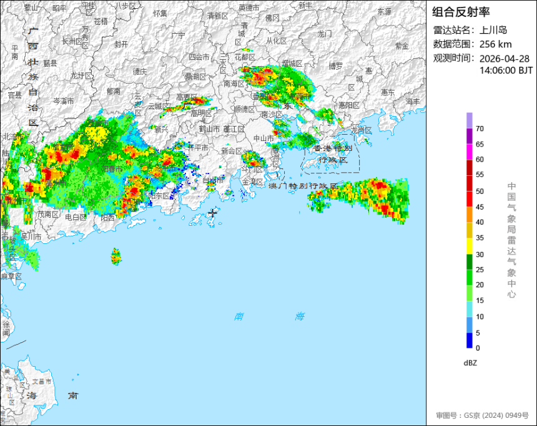The height and width of the screenshot is (426, 537).
Task: Click the 中山市 map label
Action: pyautogui.click(x=264, y=138)
